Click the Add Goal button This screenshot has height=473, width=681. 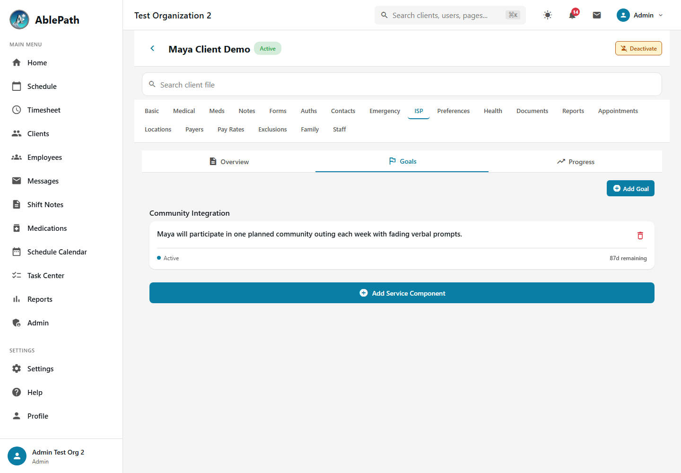tap(630, 188)
